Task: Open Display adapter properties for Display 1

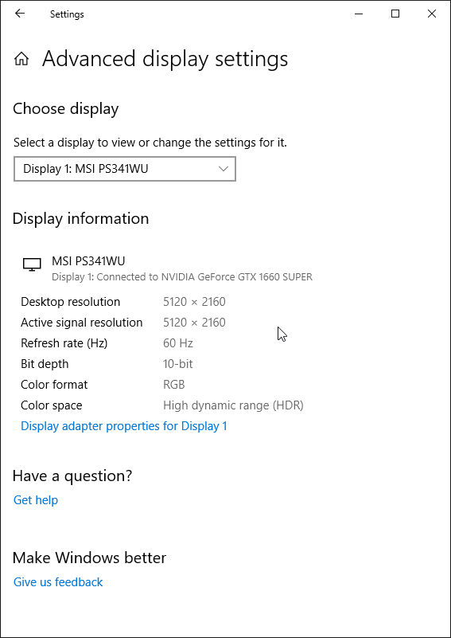Action: point(124,426)
